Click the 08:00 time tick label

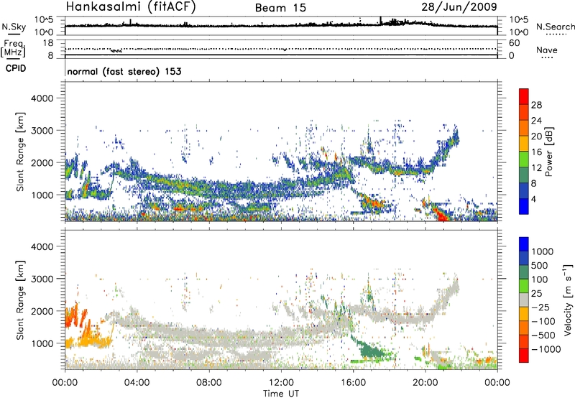(x=209, y=383)
